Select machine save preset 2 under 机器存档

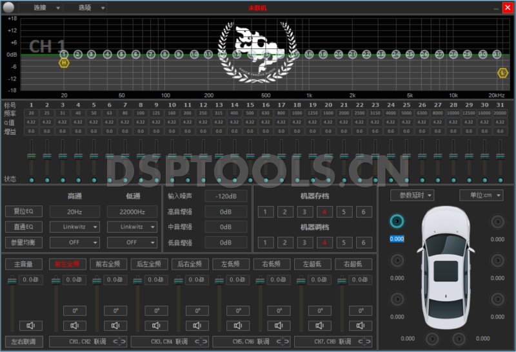tap(283, 212)
